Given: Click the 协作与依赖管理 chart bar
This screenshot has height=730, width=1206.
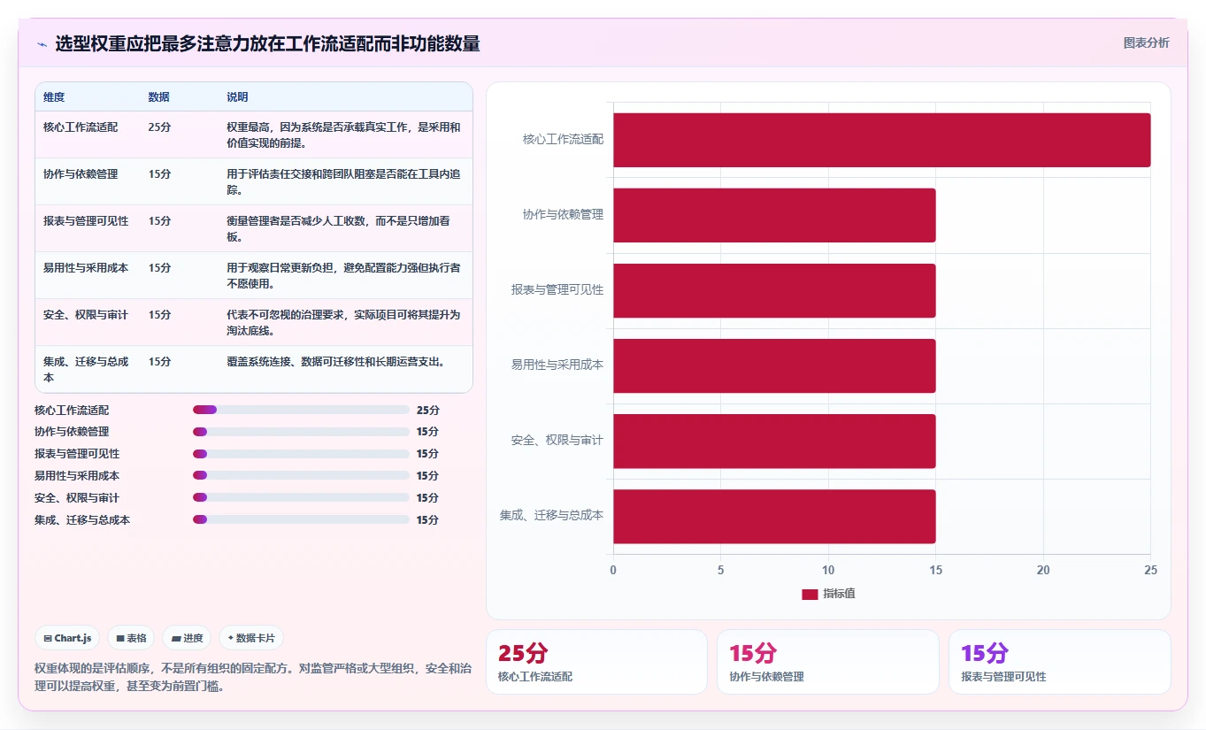Looking at the screenshot, I should coord(774,215).
